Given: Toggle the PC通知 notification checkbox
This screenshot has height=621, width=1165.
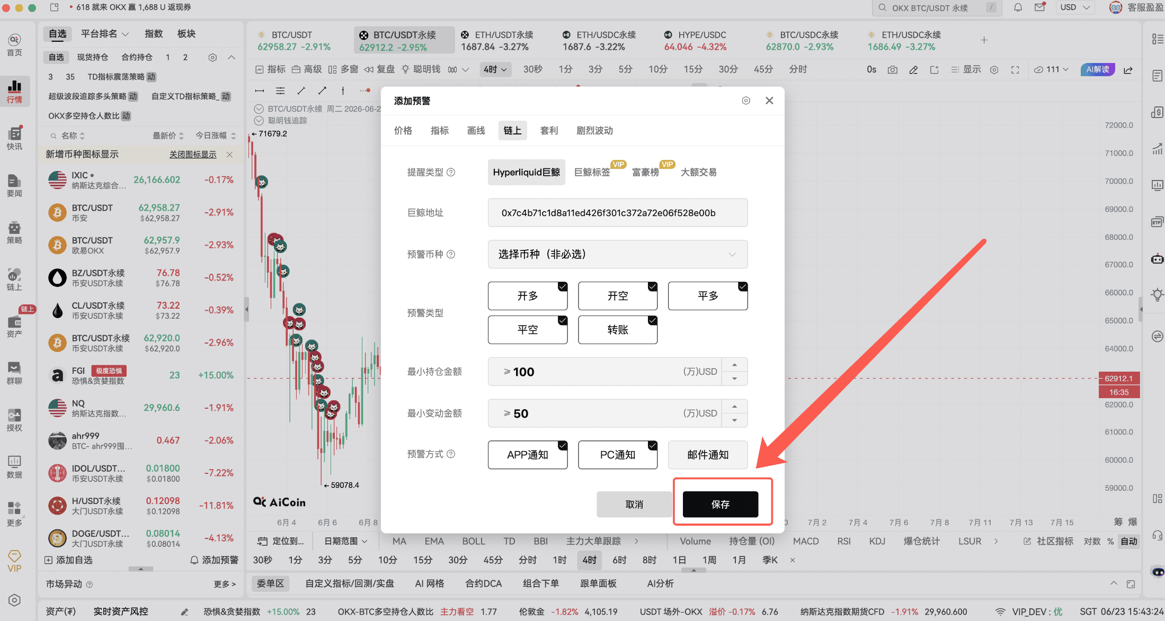Looking at the screenshot, I should [618, 455].
